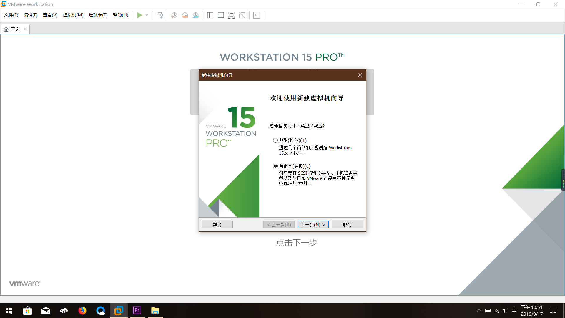Open File Explorer from taskbar
The width and height of the screenshot is (565, 318).
[x=155, y=311]
